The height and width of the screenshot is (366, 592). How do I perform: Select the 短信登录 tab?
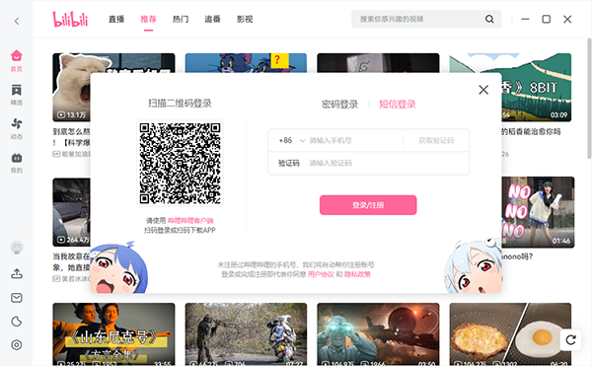[x=398, y=105]
